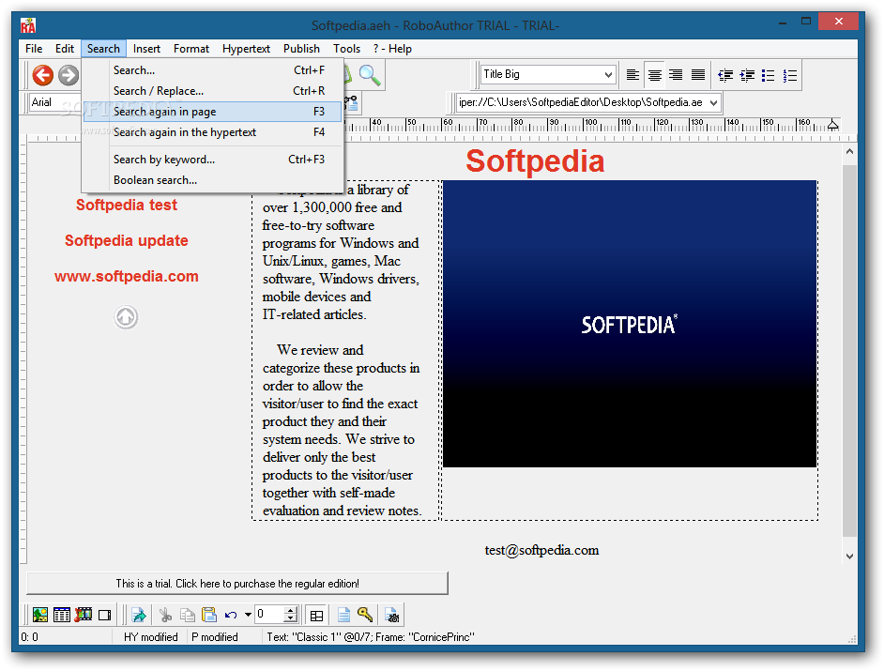Viewport: 884px width, 671px height.
Task: Click the Arial font name box
Action: point(55,102)
